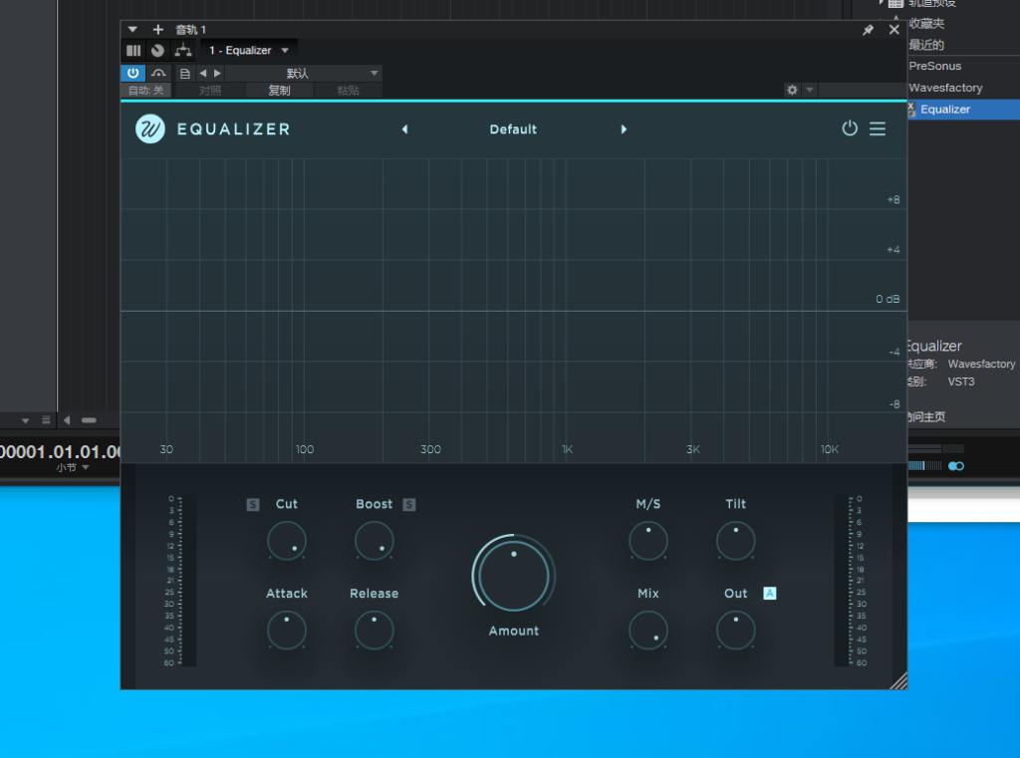Viewport: 1020px width, 758px height.
Task: Toggle the Cut solo S button
Action: point(253,504)
